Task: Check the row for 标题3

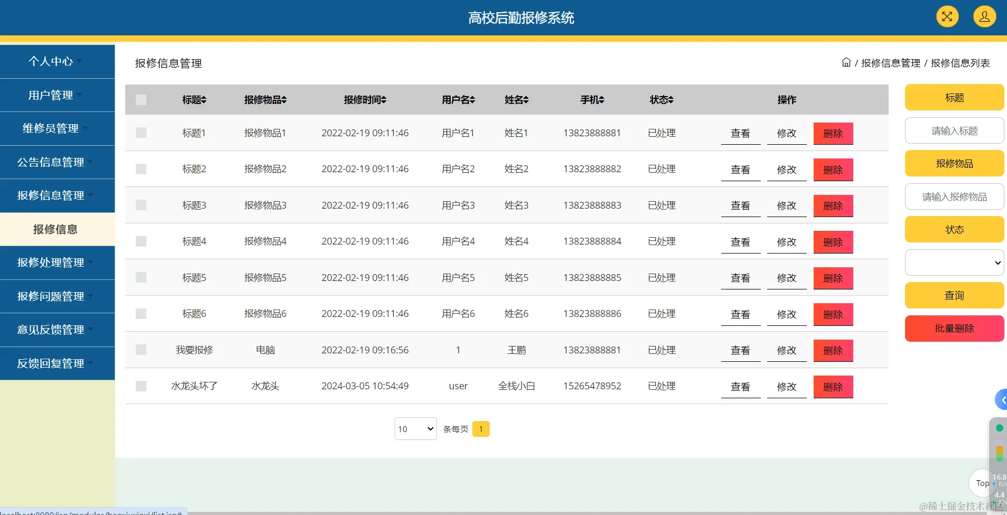Action: click(141, 205)
